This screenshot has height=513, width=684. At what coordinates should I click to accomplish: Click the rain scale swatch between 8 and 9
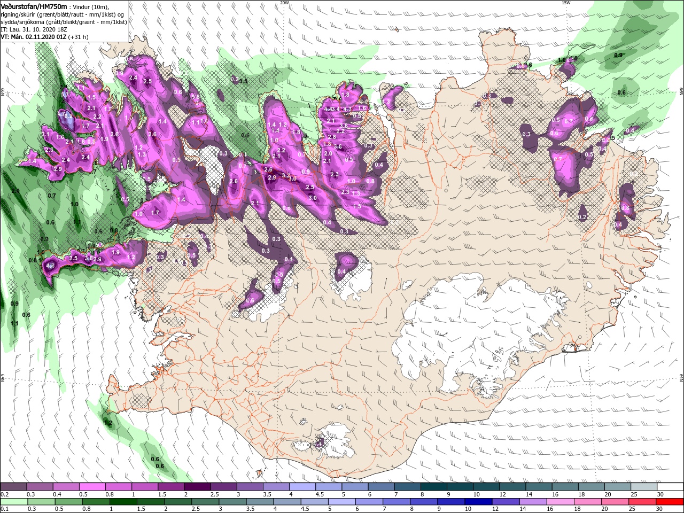[424, 502]
